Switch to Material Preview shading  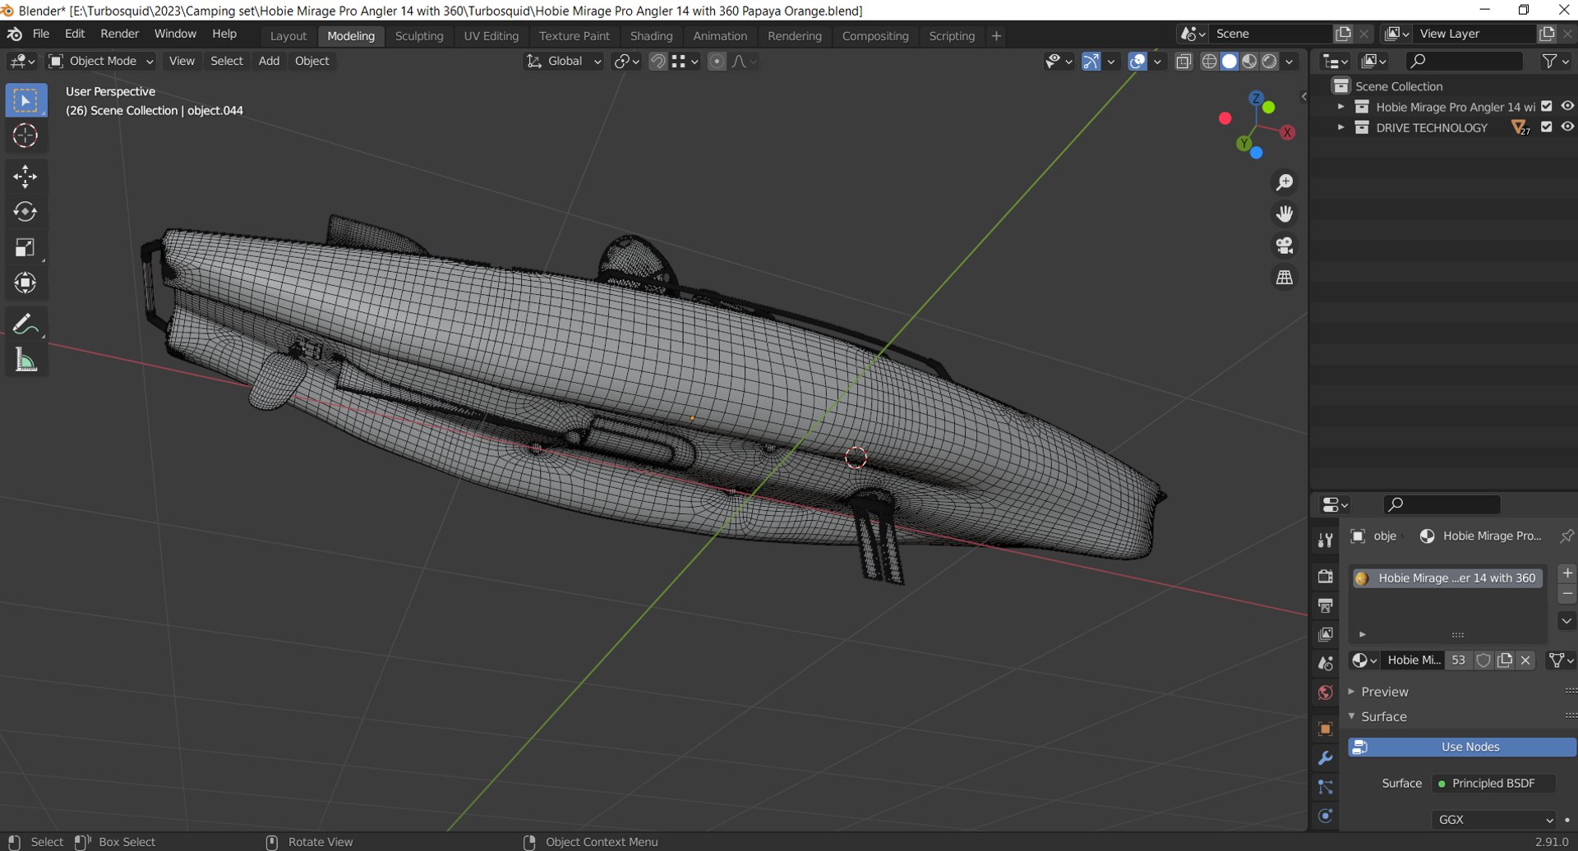1249,61
